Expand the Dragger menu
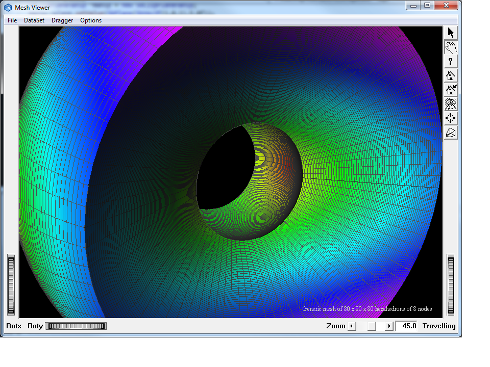This screenshot has height=367, width=490. (62, 20)
